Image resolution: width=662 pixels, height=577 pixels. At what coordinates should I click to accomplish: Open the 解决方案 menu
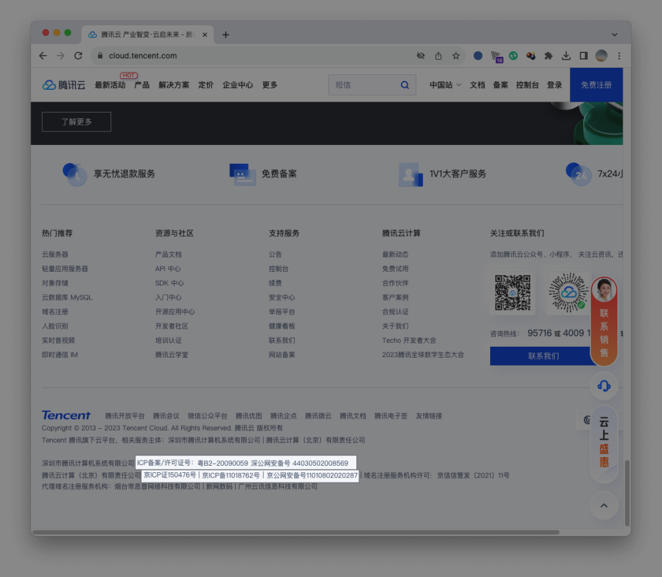point(174,85)
